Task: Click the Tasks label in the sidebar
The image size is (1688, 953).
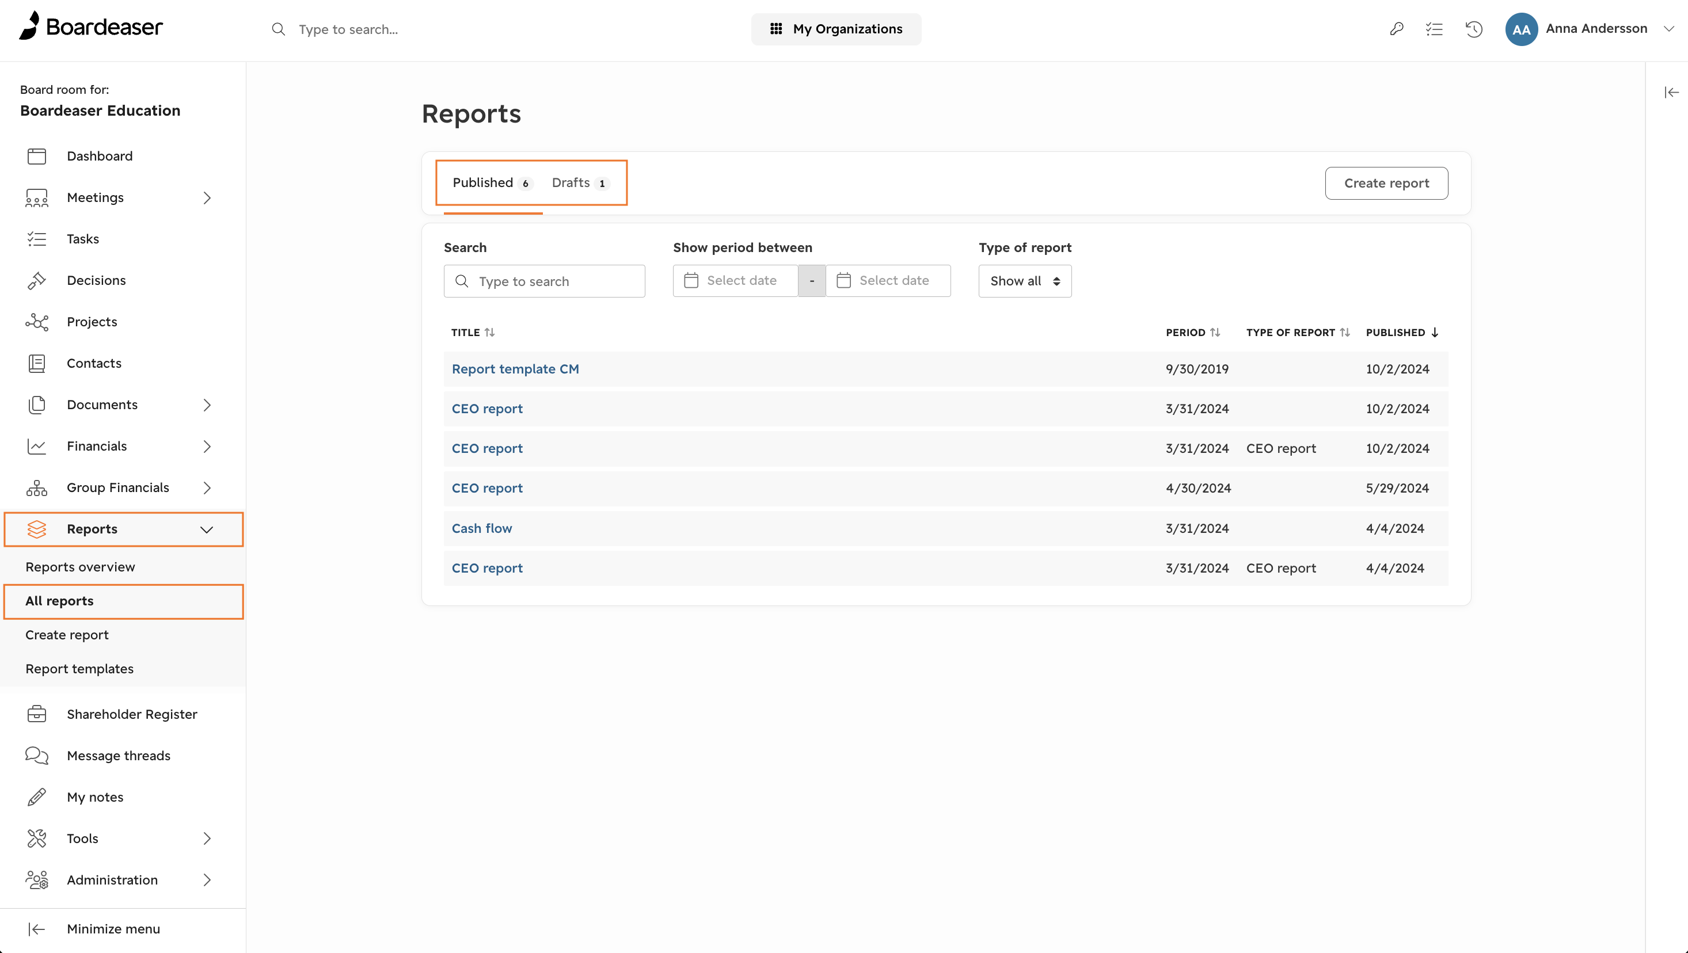Action: (x=82, y=238)
